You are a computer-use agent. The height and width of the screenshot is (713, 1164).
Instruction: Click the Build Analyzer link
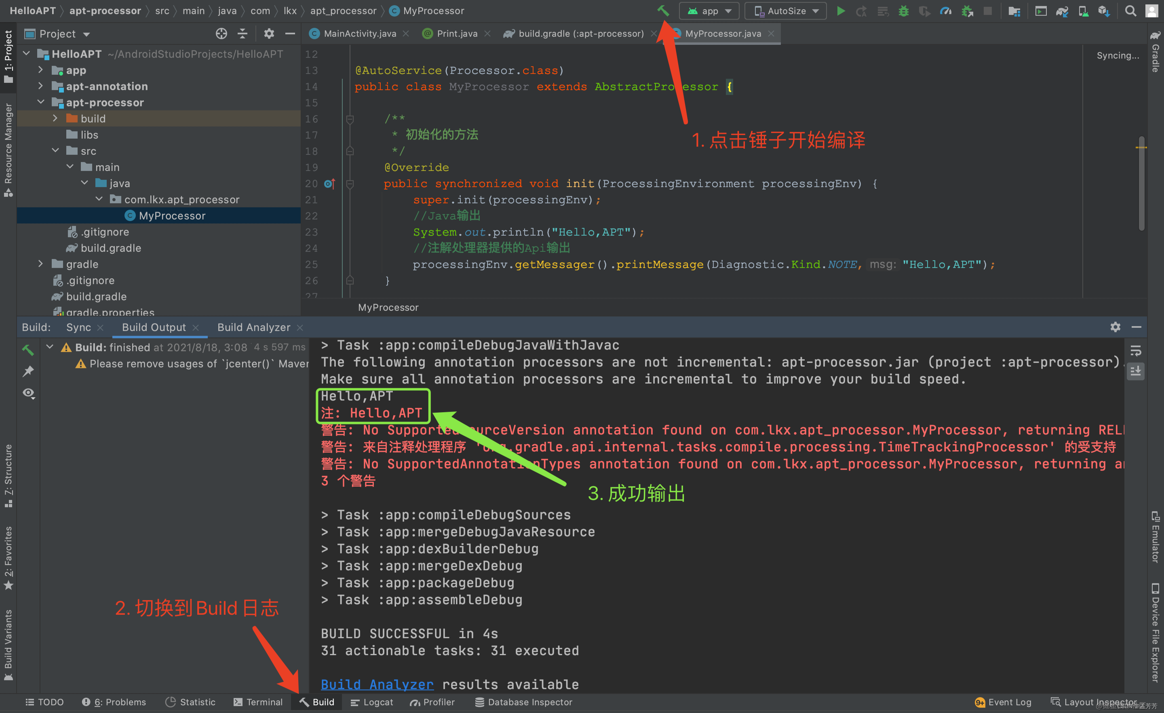pos(377,684)
